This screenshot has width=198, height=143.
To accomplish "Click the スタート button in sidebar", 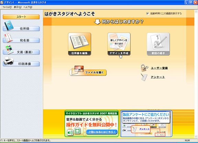I will point(21,17).
